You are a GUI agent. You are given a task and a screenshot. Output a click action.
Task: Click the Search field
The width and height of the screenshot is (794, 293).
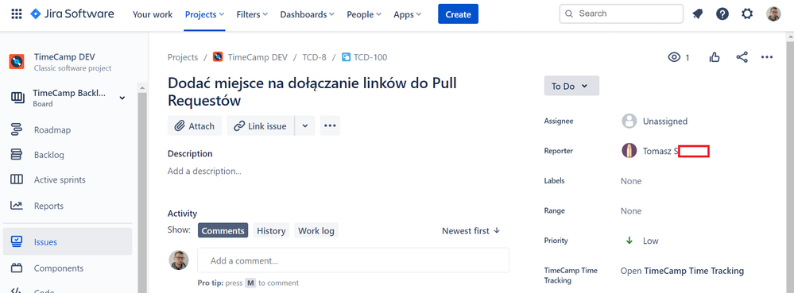coord(622,13)
